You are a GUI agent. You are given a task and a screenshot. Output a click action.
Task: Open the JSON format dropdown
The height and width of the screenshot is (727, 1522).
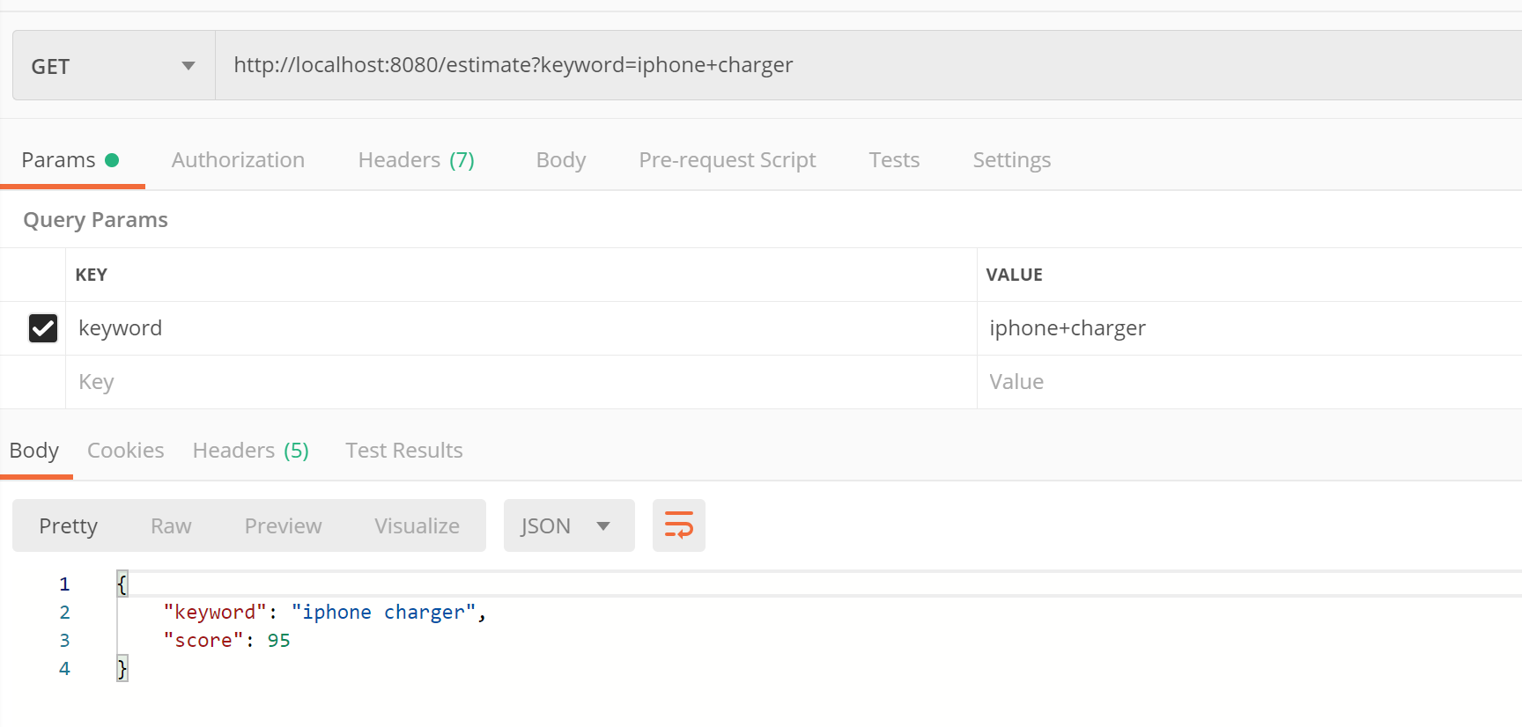tap(569, 525)
